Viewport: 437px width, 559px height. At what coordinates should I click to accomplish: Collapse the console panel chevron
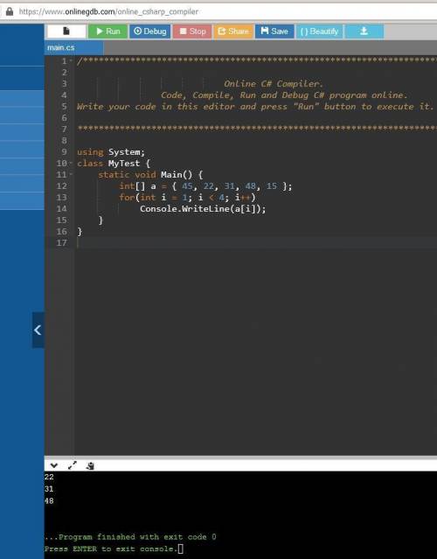54,465
